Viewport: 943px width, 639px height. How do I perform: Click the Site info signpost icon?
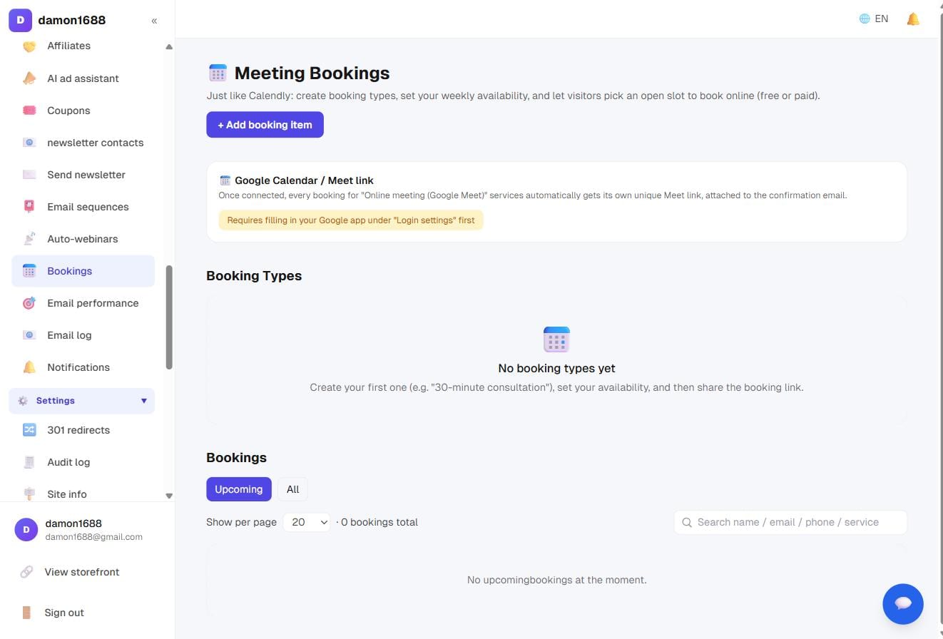pyautogui.click(x=29, y=494)
